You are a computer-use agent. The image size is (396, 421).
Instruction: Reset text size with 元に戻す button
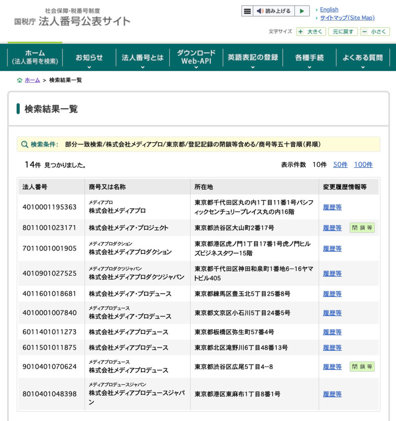pyautogui.click(x=343, y=32)
